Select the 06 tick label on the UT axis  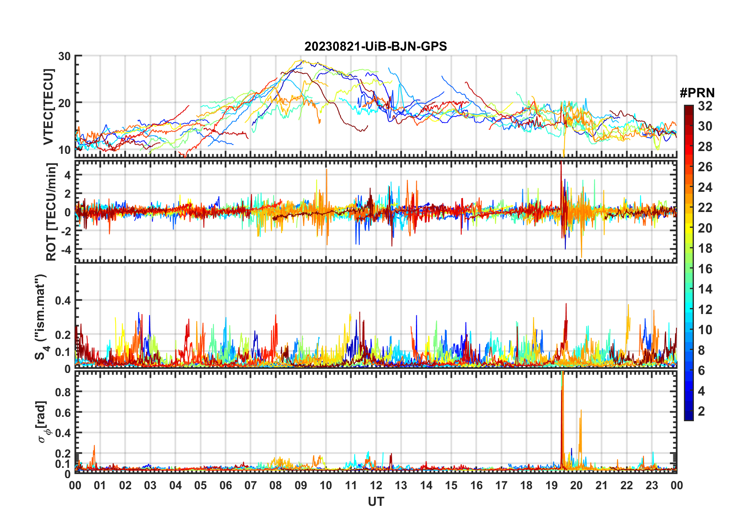point(225,486)
